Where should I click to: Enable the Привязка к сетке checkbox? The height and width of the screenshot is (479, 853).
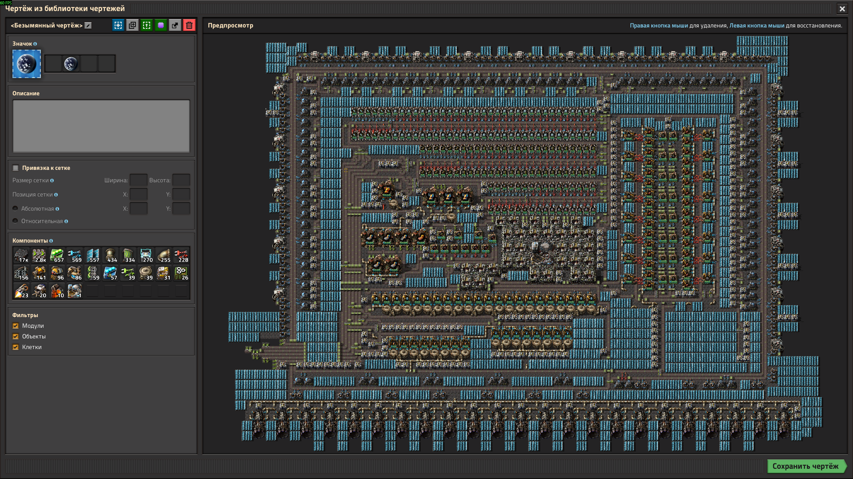click(x=16, y=168)
